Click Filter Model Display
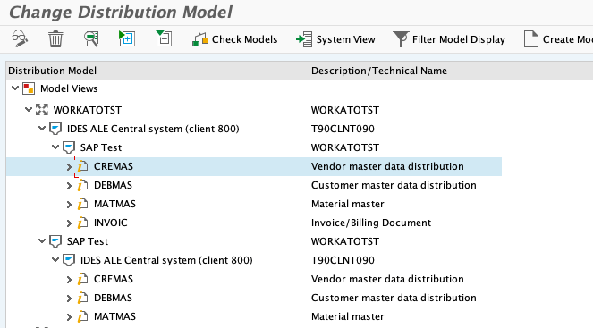The image size is (593, 328). point(449,39)
